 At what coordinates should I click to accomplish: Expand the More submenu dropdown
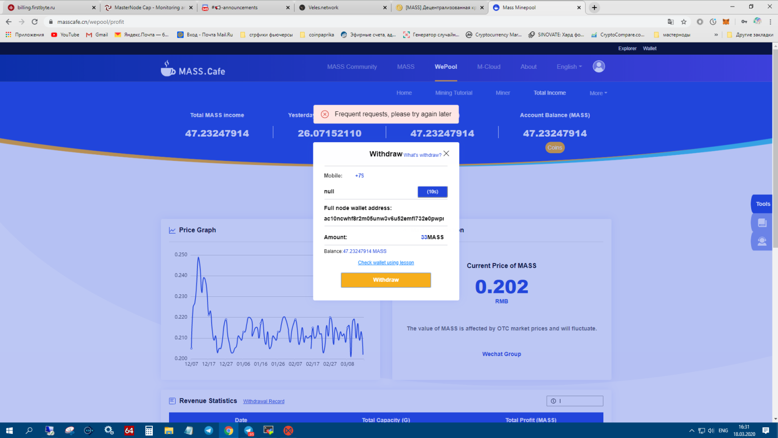coord(598,93)
